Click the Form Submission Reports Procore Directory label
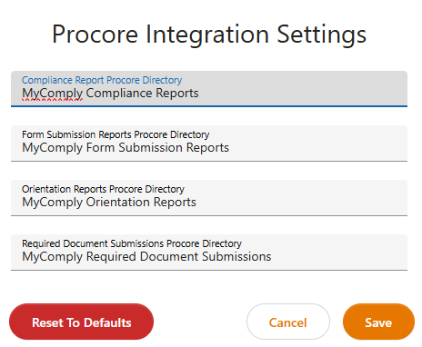Image resolution: width=422 pixels, height=347 pixels. (x=116, y=134)
